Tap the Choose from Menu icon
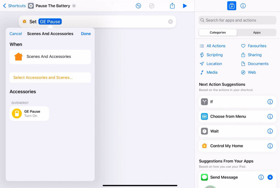The width and height of the screenshot is (280, 188). [x=204, y=117]
